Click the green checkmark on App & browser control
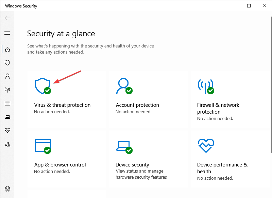272x198 pixels. (x=48, y=150)
